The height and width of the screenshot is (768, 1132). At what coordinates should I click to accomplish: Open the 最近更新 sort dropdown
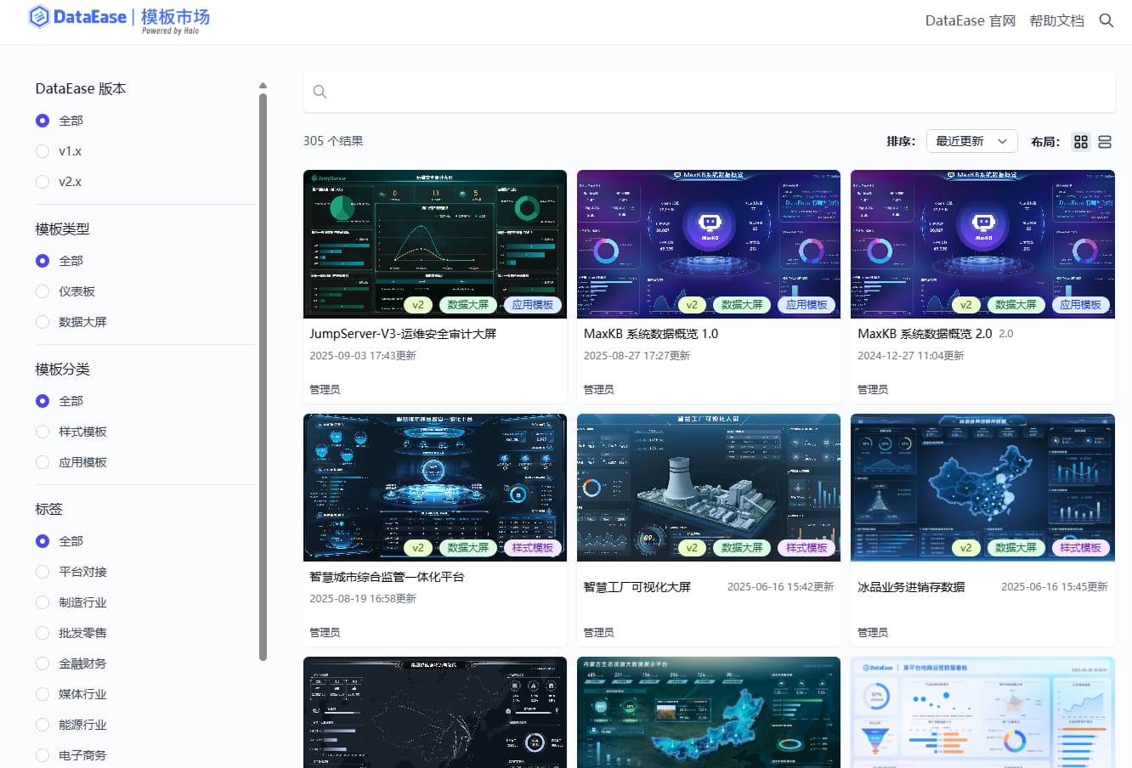tap(971, 142)
